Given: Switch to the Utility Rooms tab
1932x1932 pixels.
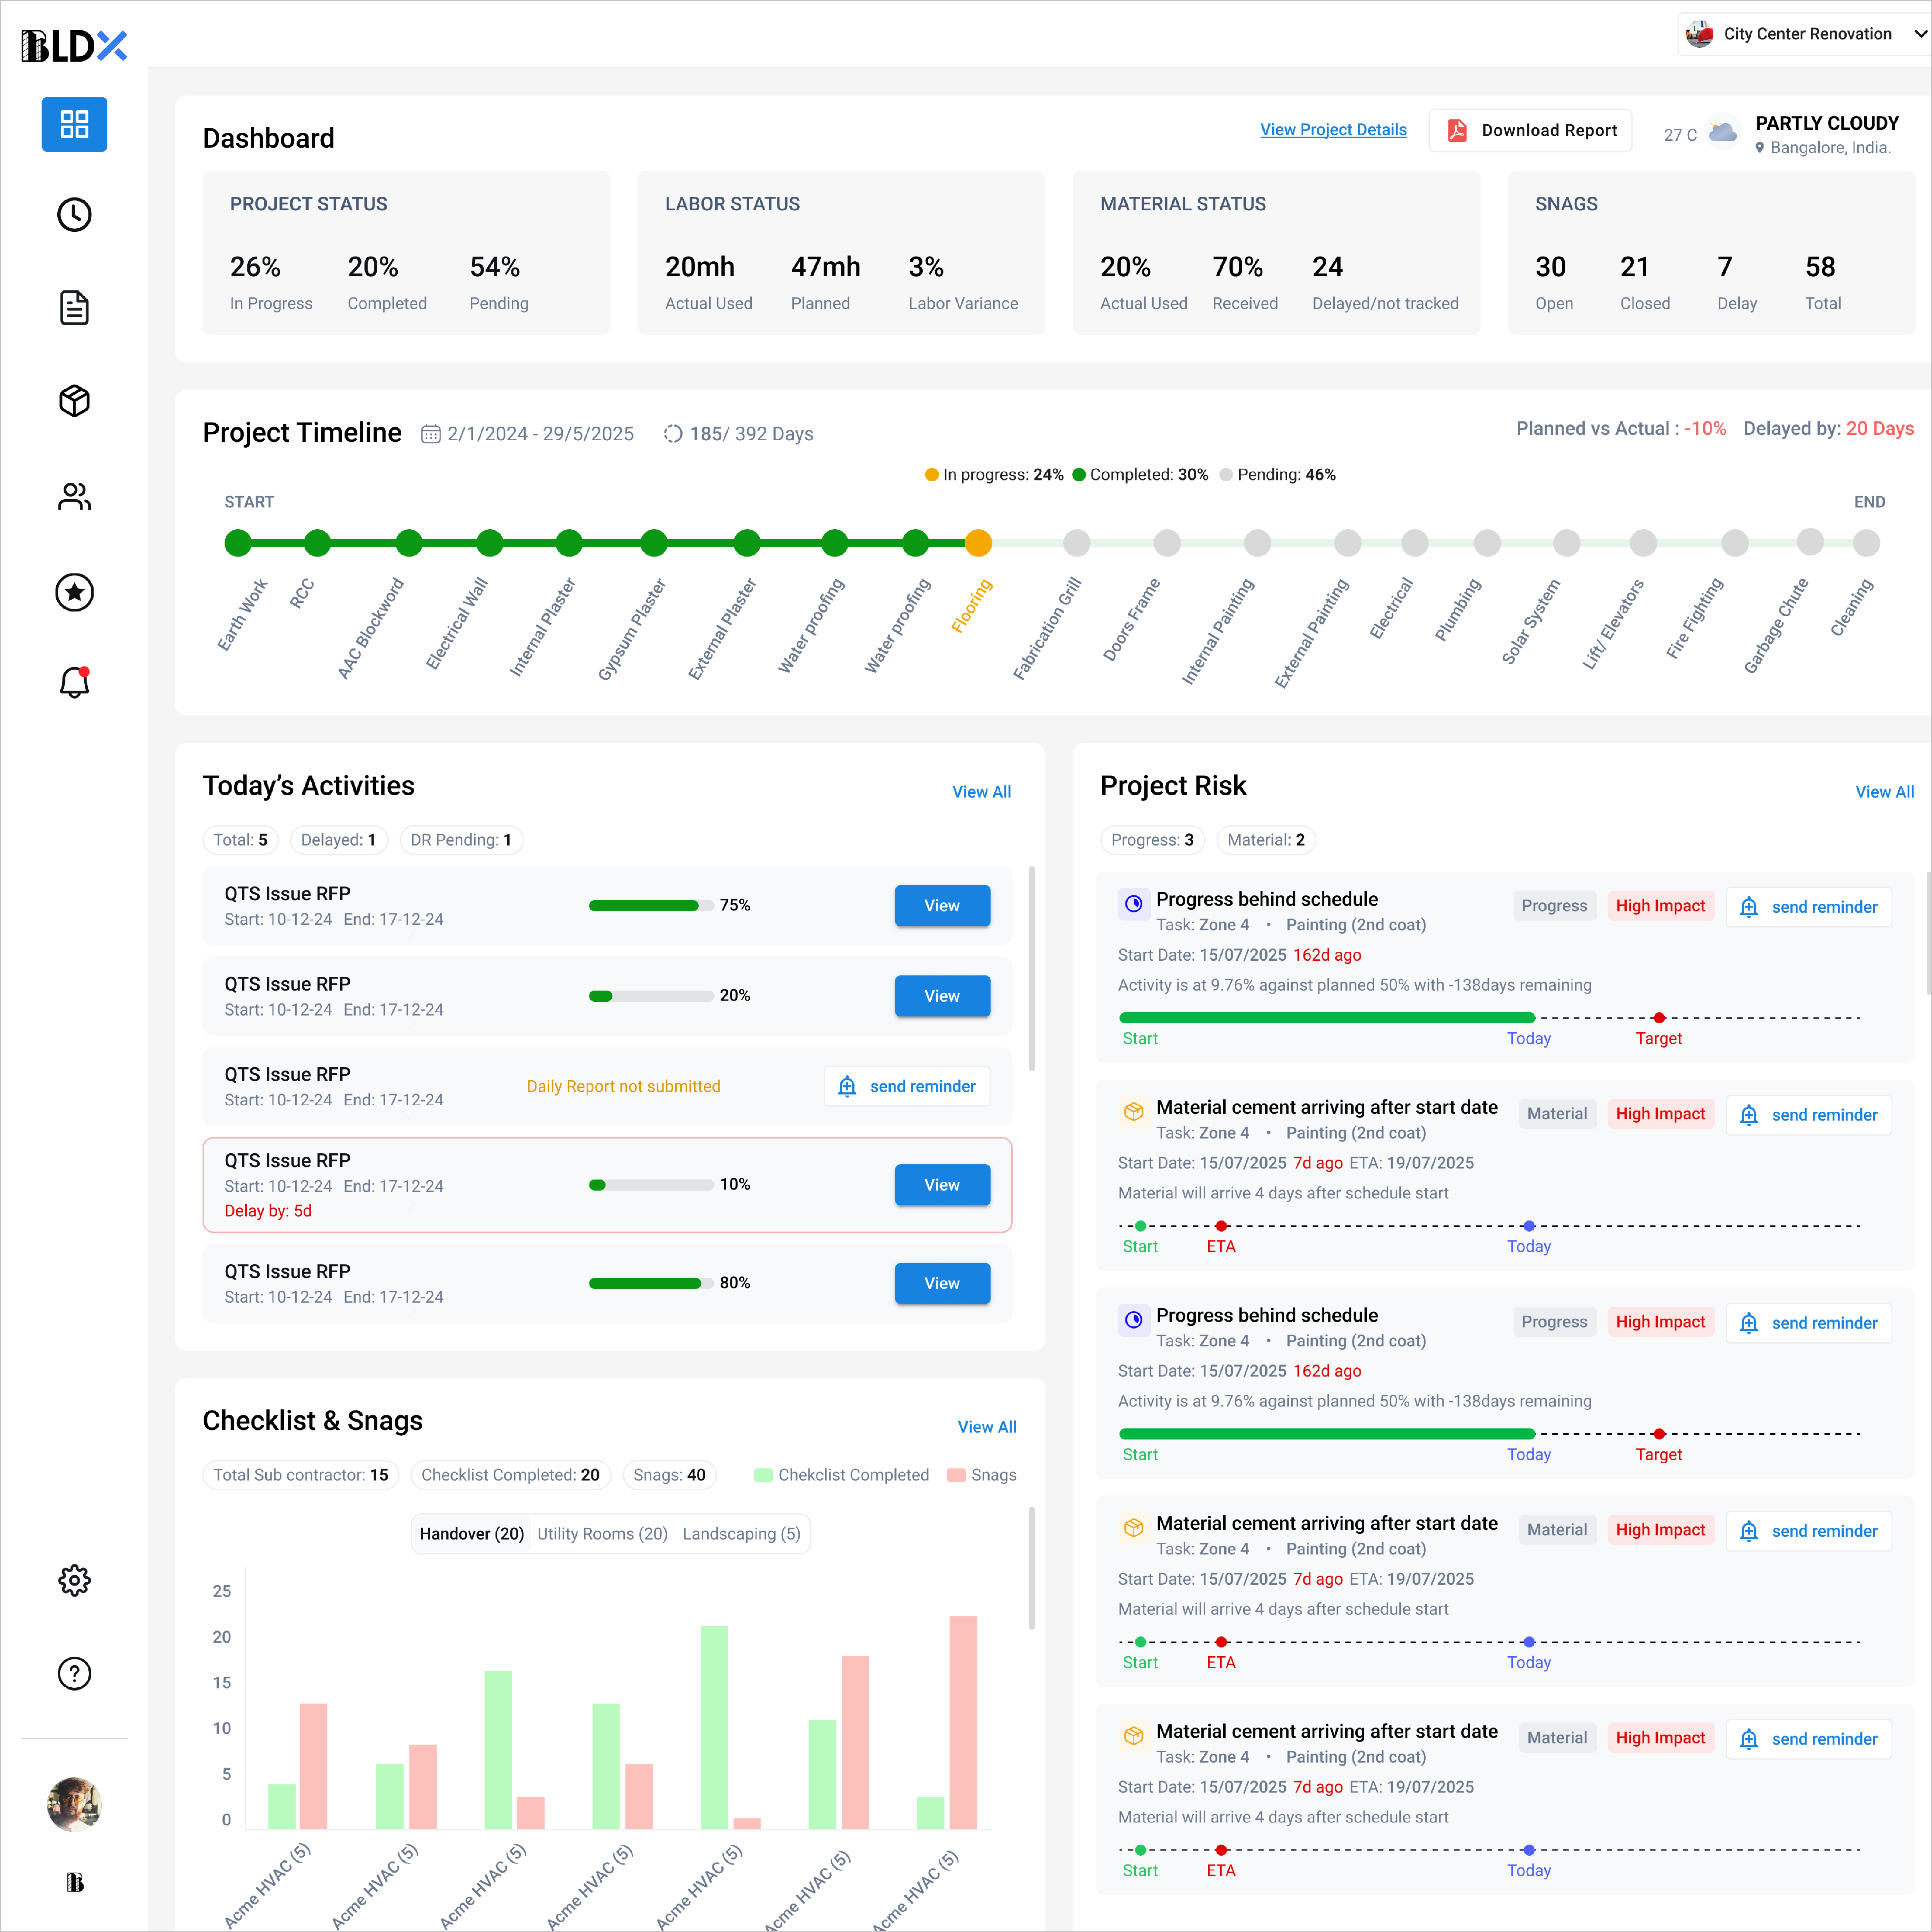Looking at the screenshot, I should pos(601,1533).
